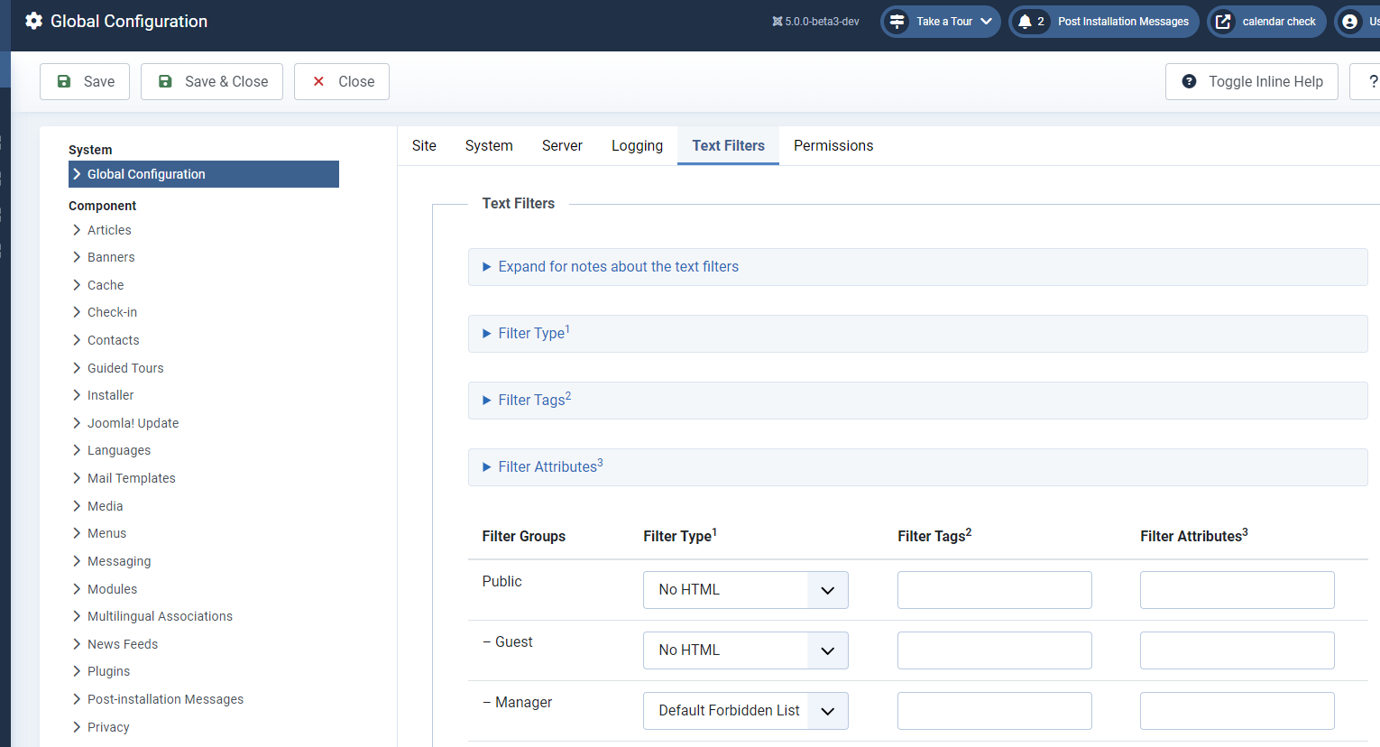Image resolution: width=1380 pixels, height=747 pixels.
Task: Open the Guest filter type dropdown
Action: pyautogui.click(x=746, y=650)
